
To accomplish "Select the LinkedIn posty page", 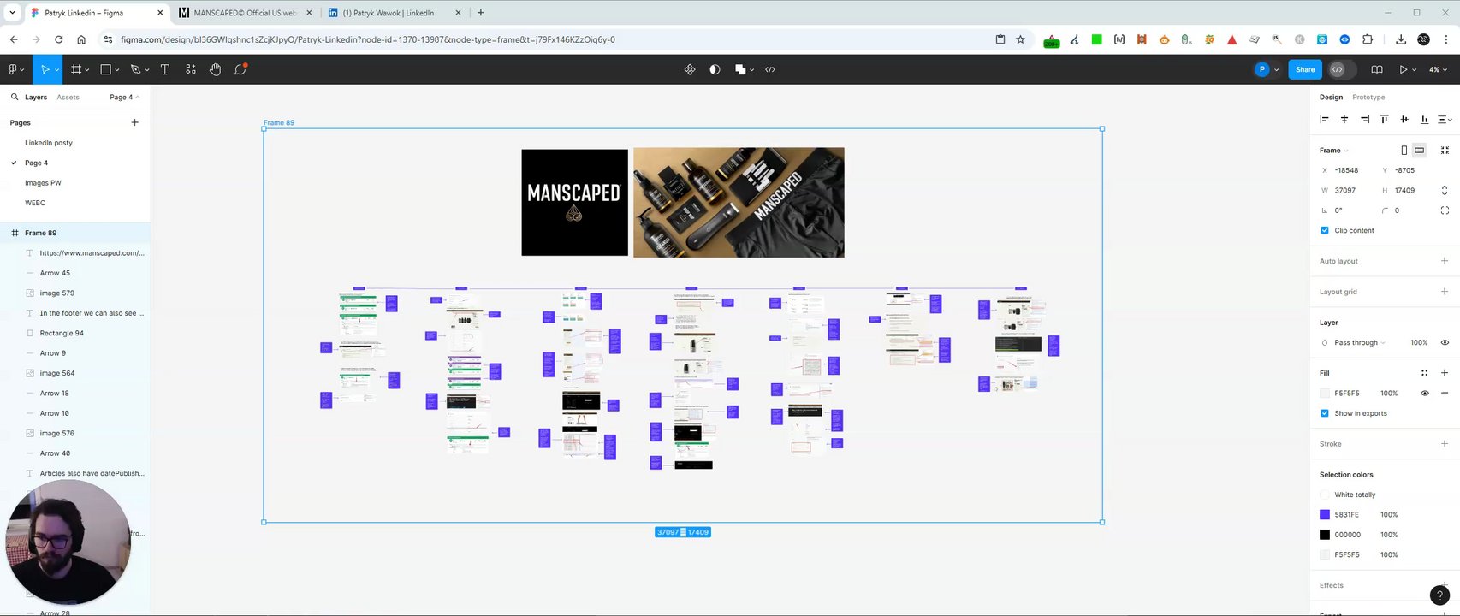I will [x=49, y=143].
